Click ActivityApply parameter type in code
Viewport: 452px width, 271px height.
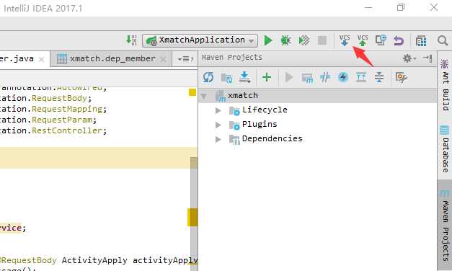click(x=94, y=260)
